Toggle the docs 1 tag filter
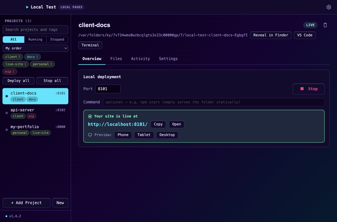This screenshot has height=222, width=337. coord(33,57)
